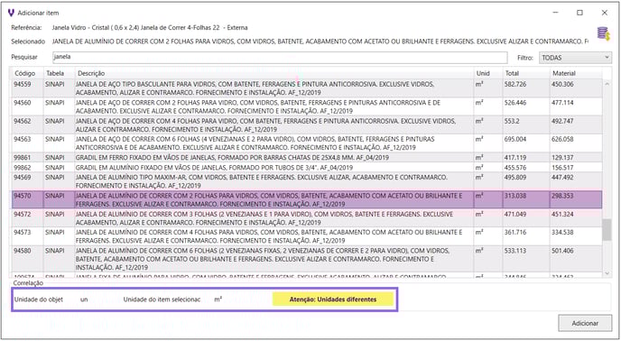This screenshot has width=621, height=341.
Task: Click material value 447.492
Action: [x=562, y=178]
